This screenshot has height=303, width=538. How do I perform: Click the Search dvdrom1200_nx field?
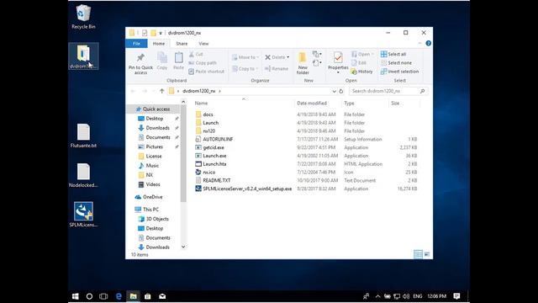(388, 91)
